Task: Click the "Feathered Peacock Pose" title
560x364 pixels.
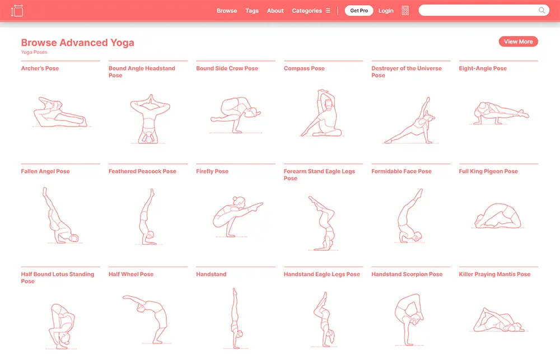Action: tap(142, 171)
